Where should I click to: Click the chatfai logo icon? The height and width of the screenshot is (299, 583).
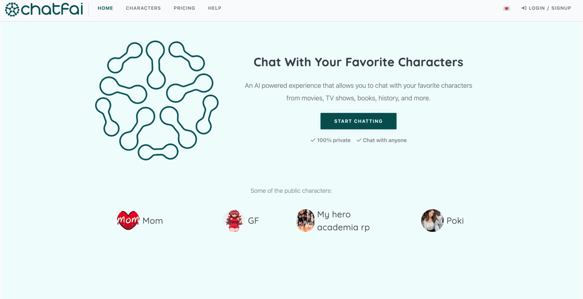tap(12, 10)
